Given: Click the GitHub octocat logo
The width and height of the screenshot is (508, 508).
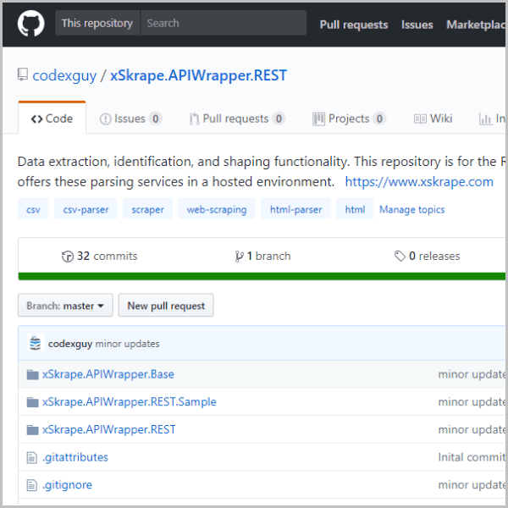Looking at the screenshot, I should pos(31,24).
